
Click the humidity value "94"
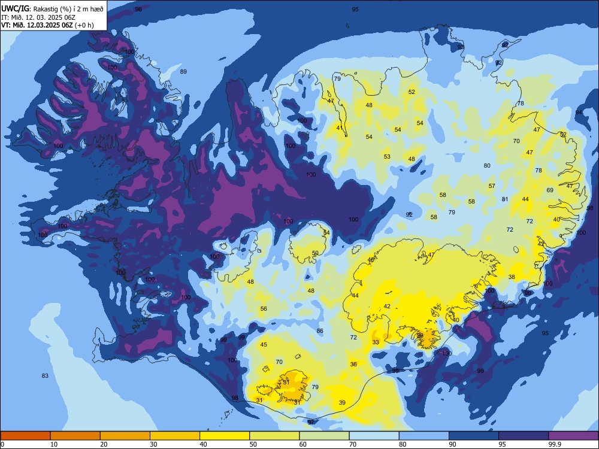pyautogui.click(x=579, y=113)
